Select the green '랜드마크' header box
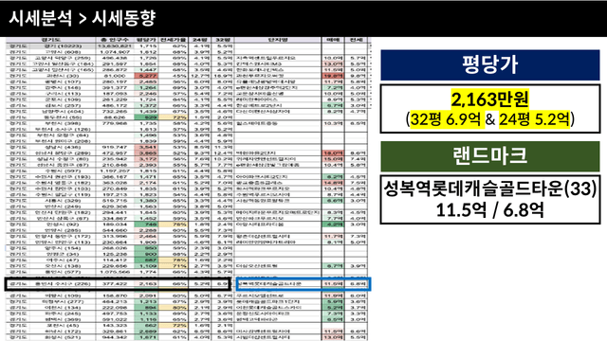 (490, 156)
